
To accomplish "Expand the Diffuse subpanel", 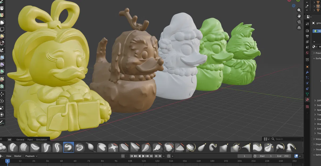I will coord(318,101).
